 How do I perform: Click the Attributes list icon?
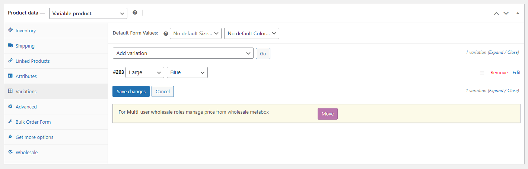pos(10,76)
